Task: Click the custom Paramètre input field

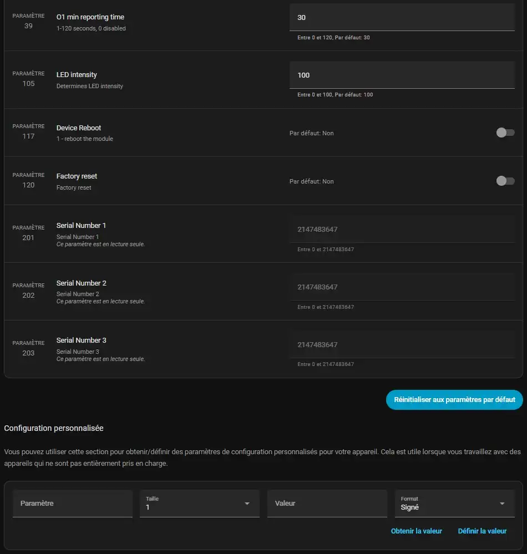Action: tap(72, 504)
